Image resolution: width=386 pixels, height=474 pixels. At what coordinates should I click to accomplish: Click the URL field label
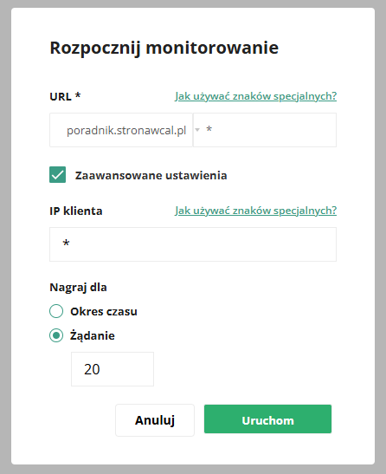[65, 96]
